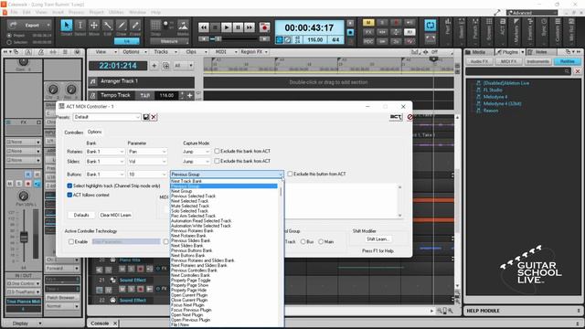This screenshot has width=585, height=329.
Task: Save the ACT preset with disk icon
Action: pos(146,117)
